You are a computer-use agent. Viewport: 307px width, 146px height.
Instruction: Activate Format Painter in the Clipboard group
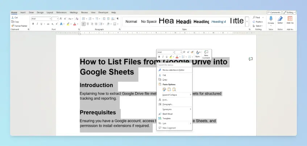pyautogui.click(x=19, y=26)
